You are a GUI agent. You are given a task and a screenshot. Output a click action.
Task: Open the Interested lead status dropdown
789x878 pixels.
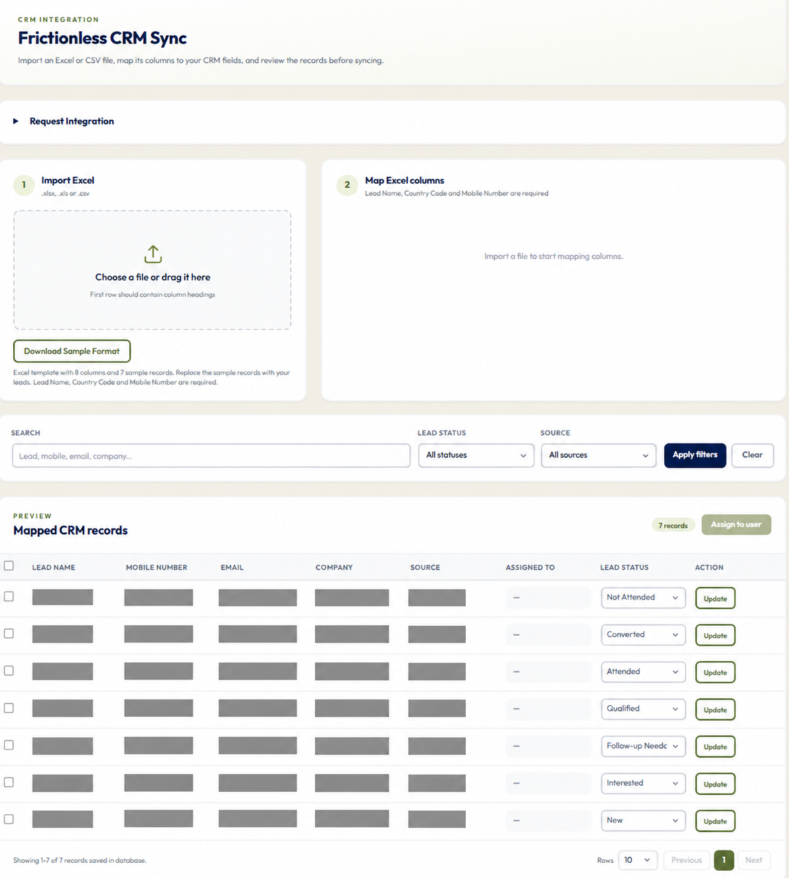pyautogui.click(x=642, y=783)
